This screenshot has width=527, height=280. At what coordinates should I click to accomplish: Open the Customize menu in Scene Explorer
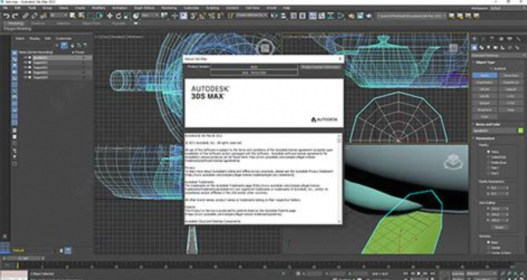click(64, 38)
